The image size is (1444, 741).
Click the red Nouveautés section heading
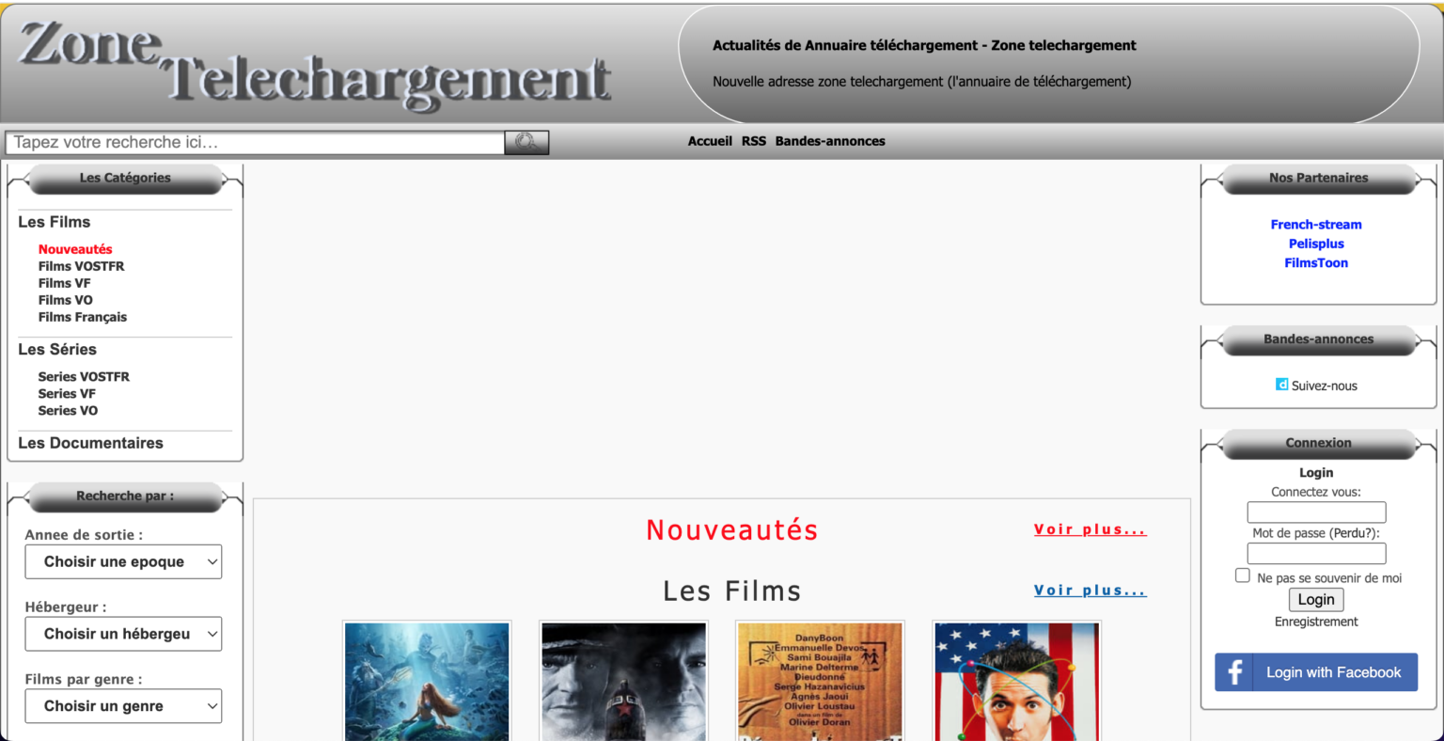coord(731,530)
